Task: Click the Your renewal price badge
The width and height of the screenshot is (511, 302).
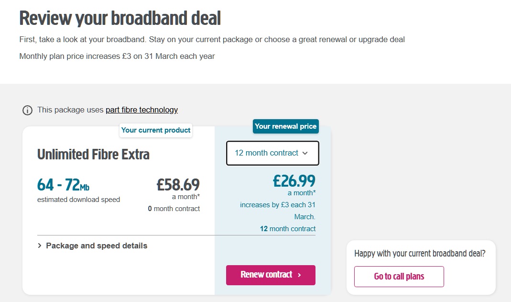Action: [x=285, y=126]
